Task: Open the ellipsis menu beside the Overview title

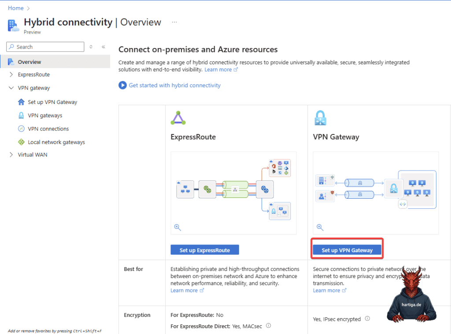Action: coord(174,22)
